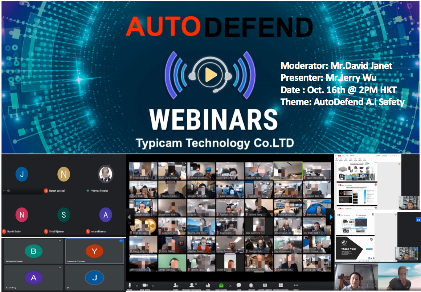Expand share options arrow beside Share Screen
The image size is (421, 292).
(x=230, y=286)
